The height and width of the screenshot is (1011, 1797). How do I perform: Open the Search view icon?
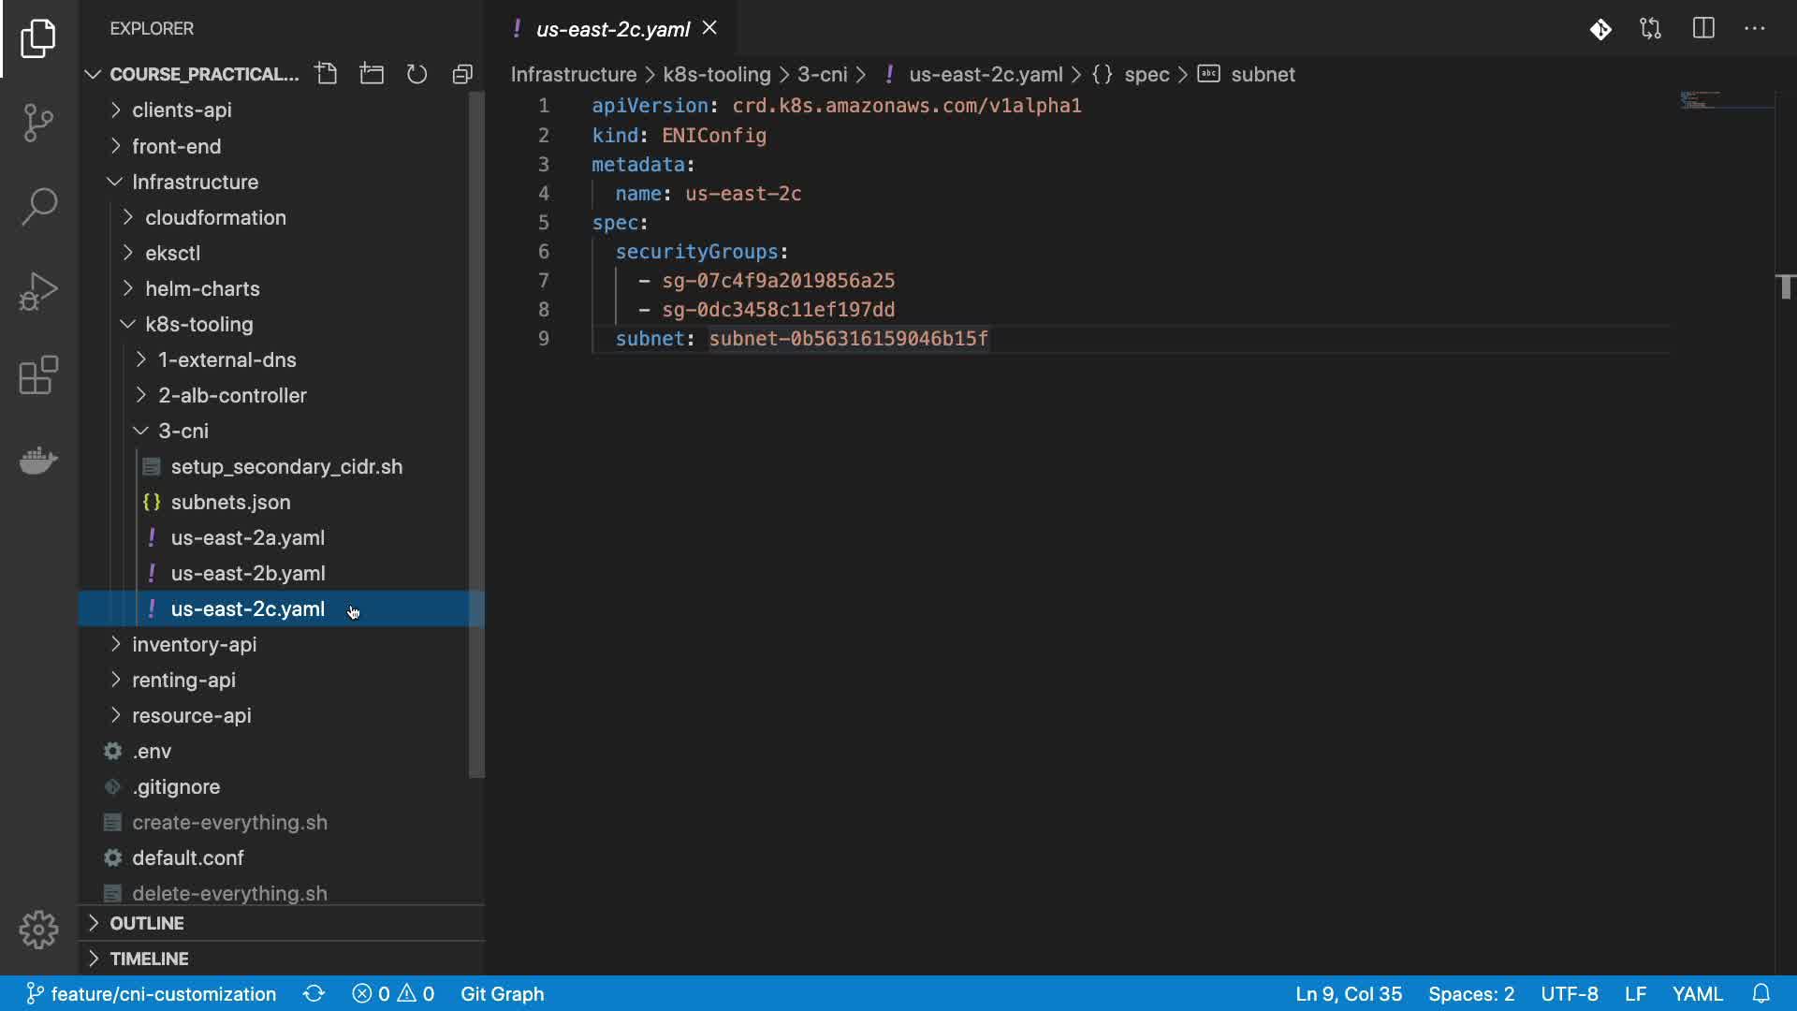[38, 206]
